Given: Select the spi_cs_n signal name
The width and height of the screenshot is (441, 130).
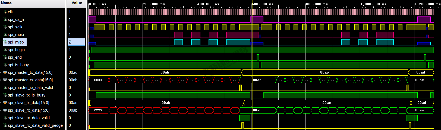Looking at the screenshot, I should (x=16, y=19).
